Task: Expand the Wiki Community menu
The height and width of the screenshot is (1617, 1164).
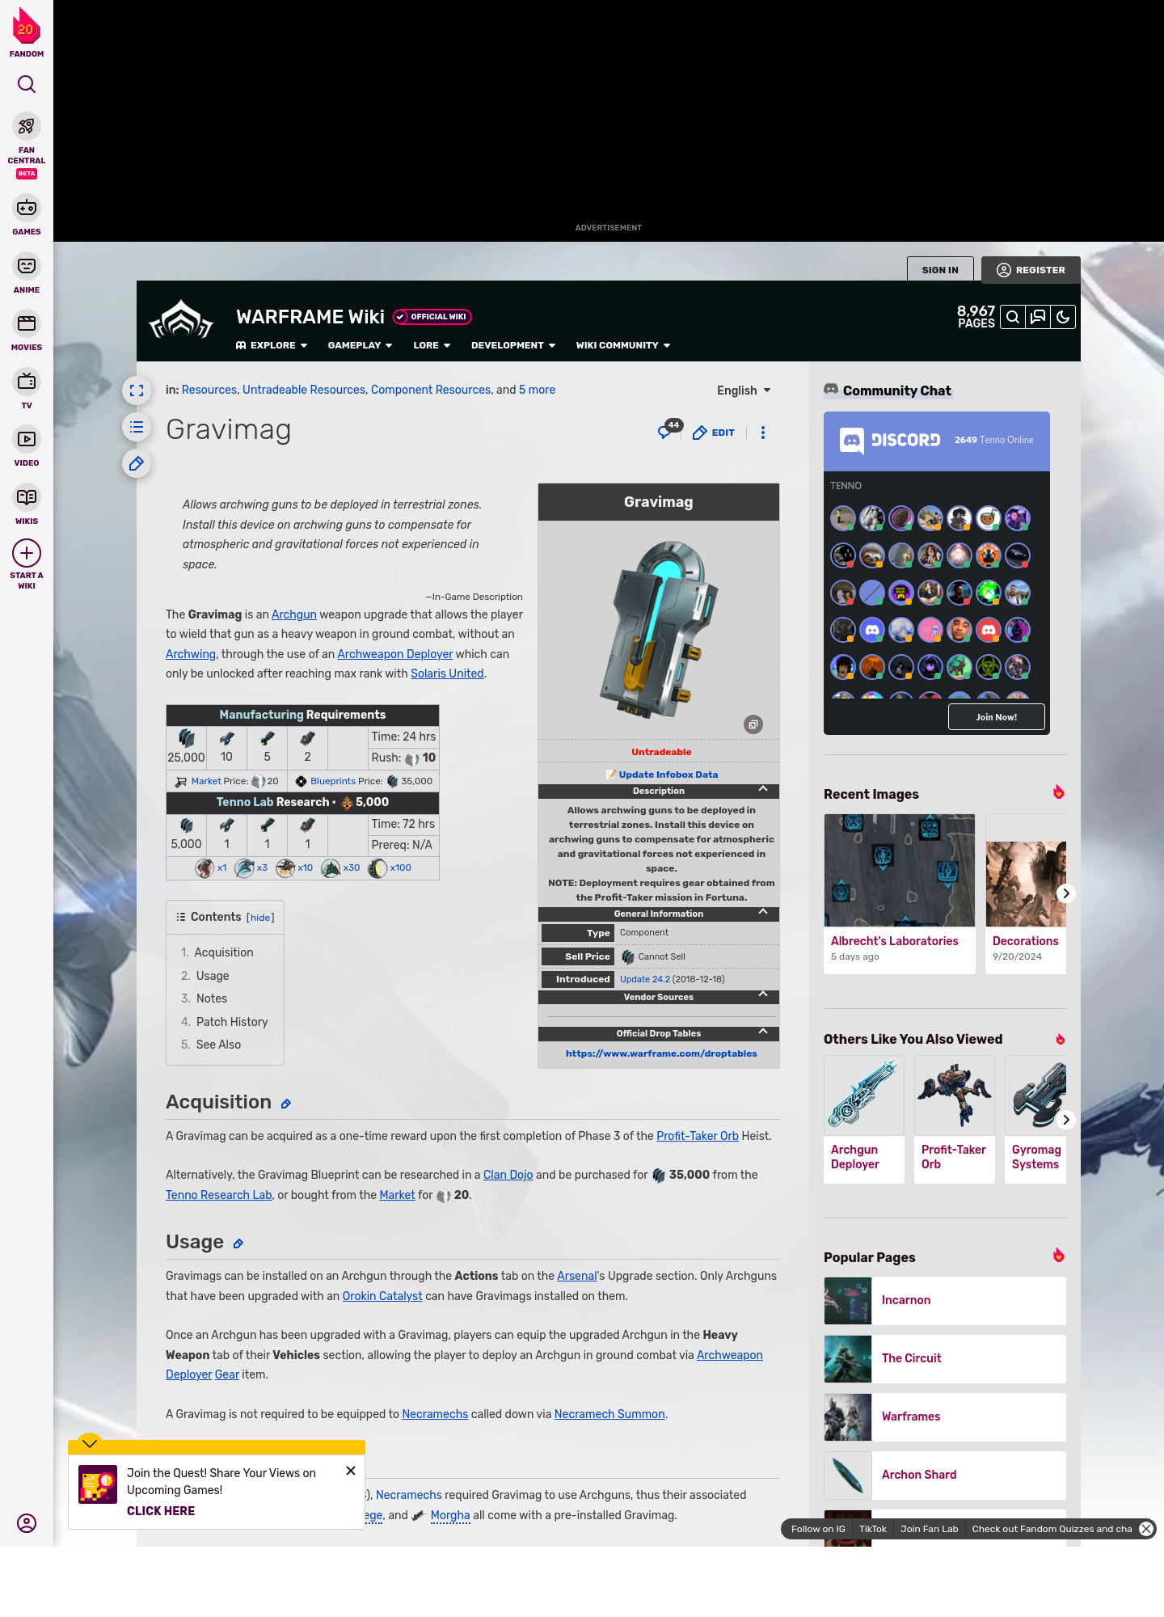Action: coord(623,345)
